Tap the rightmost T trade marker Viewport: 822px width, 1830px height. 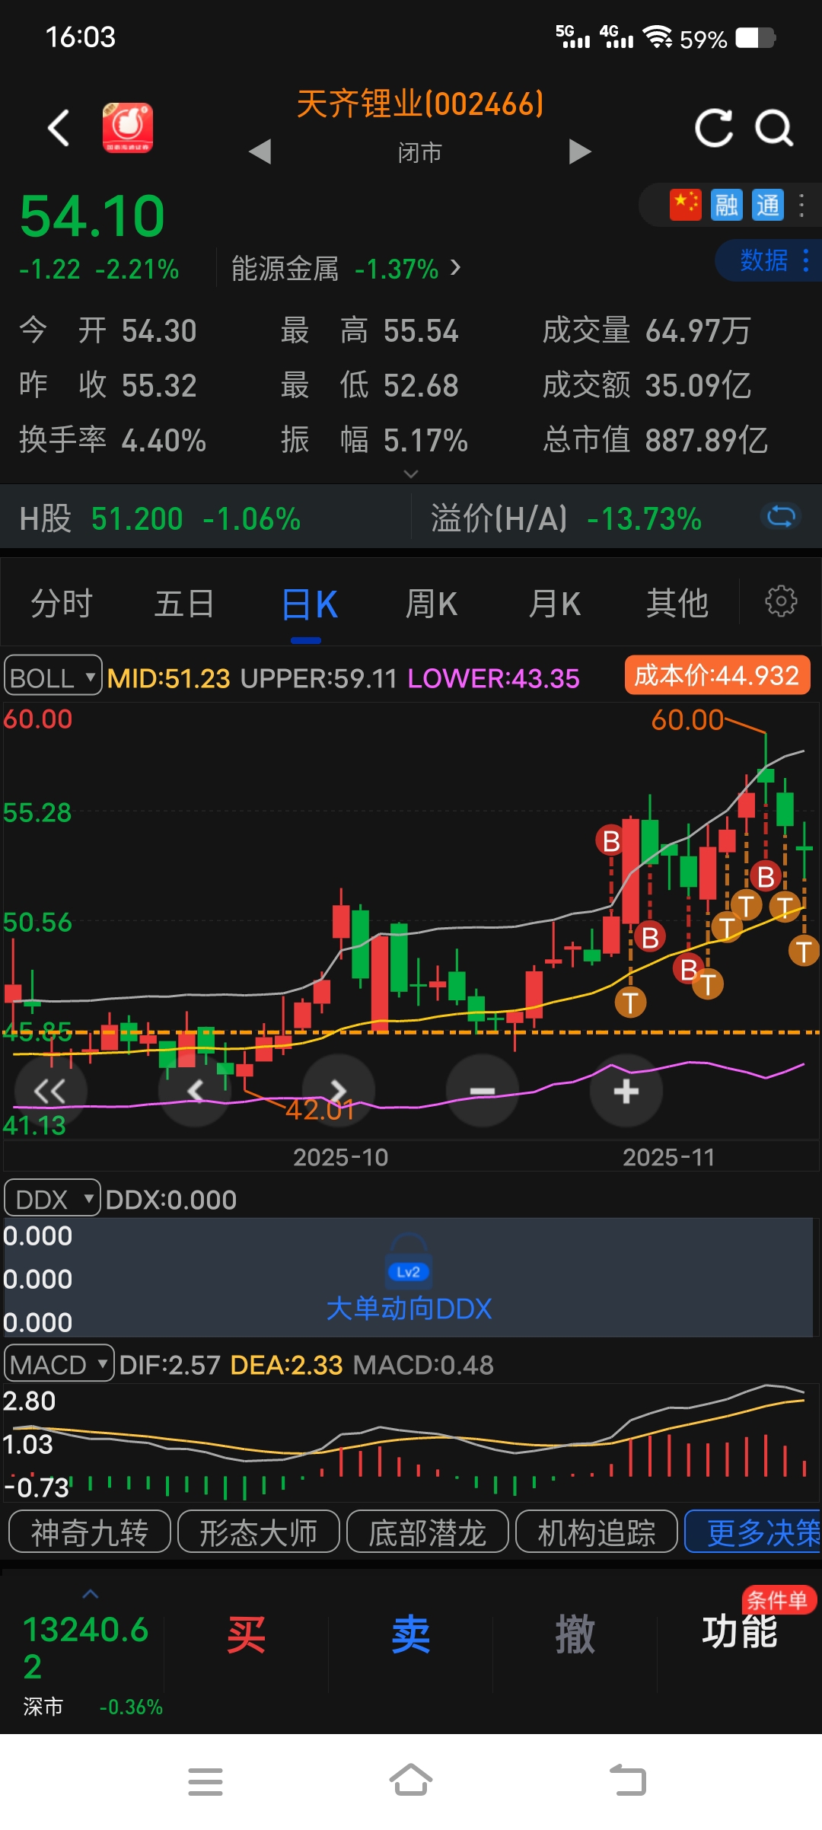803,952
